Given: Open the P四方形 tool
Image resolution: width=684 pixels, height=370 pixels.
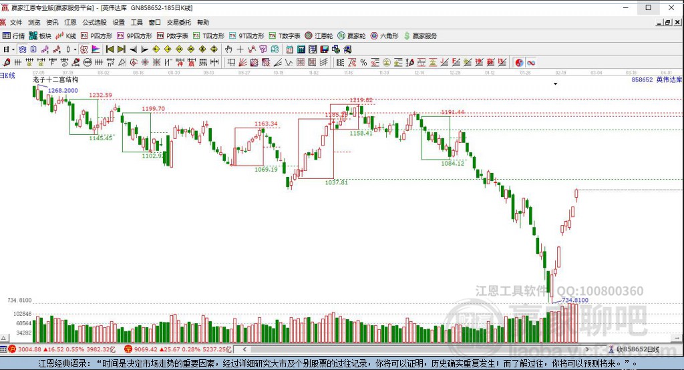Looking at the screenshot, I should click(x=96, y=36).
